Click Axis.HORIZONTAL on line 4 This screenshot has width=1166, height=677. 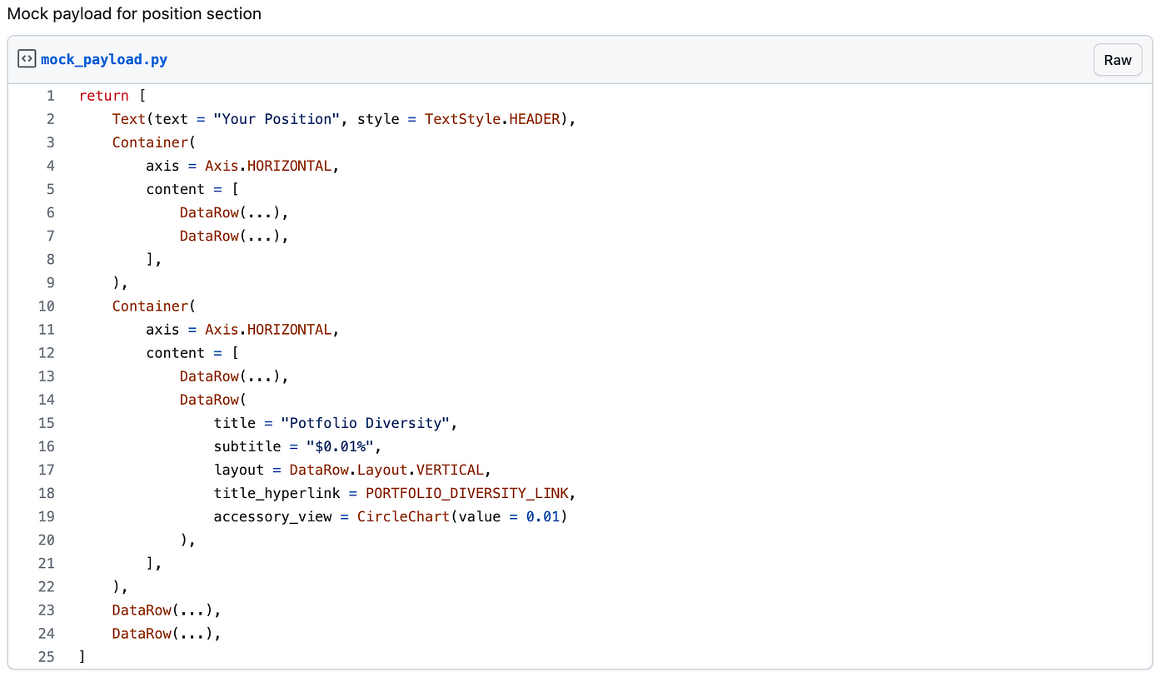pyautogui.click(x=268, y=166)
